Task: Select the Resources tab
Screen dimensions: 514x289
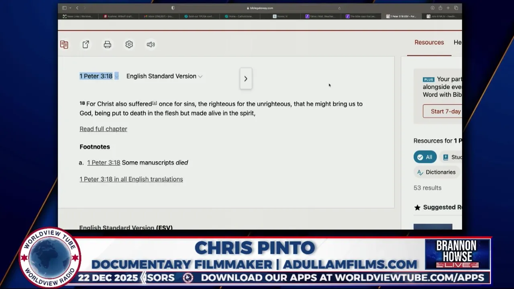Action: 429,43
